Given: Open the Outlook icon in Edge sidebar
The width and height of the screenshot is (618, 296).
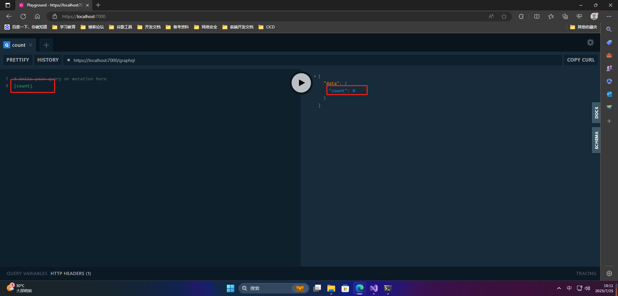Looking at the screenshot, I should click(609, 94).
